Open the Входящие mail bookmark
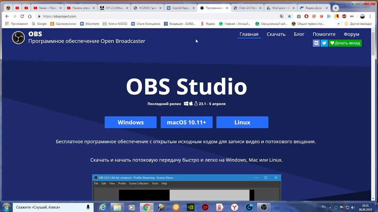Viewport: 378px width, 212px height. click(180, 24)
